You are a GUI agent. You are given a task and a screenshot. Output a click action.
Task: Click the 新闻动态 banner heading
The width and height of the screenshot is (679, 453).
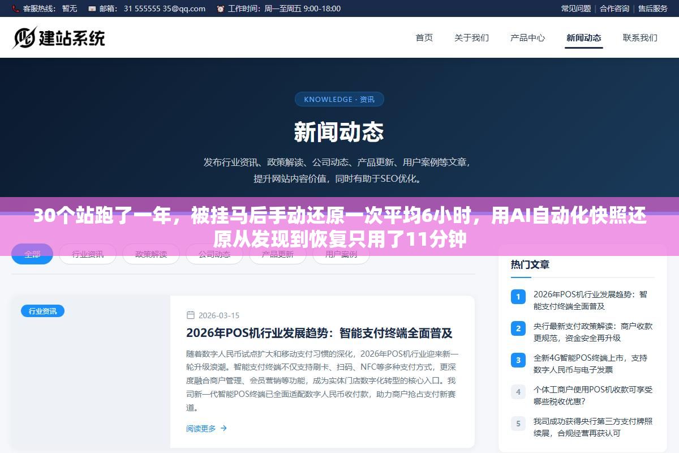(339, 132)
